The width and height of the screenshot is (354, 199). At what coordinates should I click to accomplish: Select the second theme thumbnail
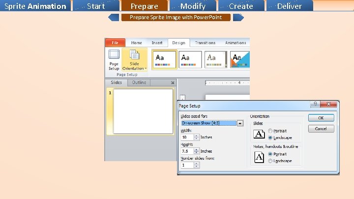(190, 59)
